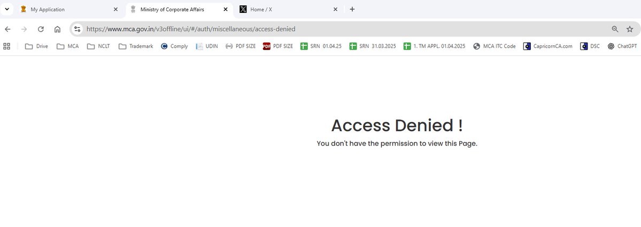Switch to the My Application tab

[x=69, y=9]
